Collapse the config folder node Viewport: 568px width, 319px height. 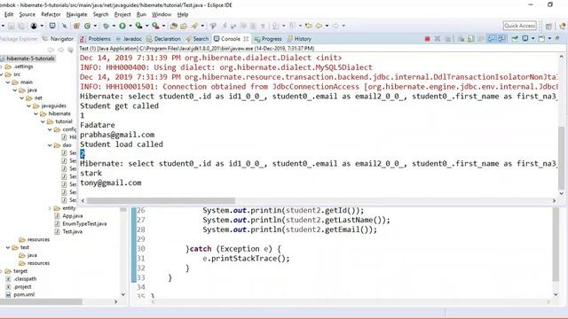50,129
